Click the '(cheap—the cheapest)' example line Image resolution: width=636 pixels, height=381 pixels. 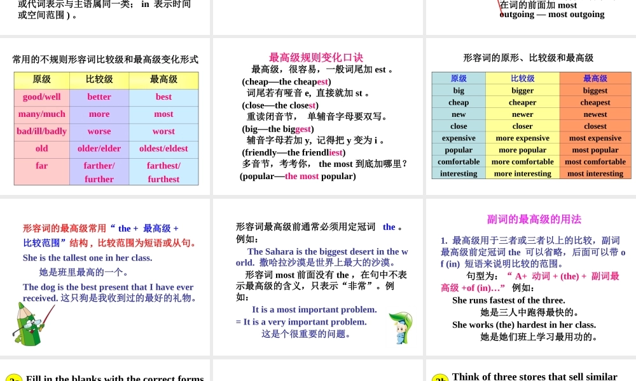point(286,81)
